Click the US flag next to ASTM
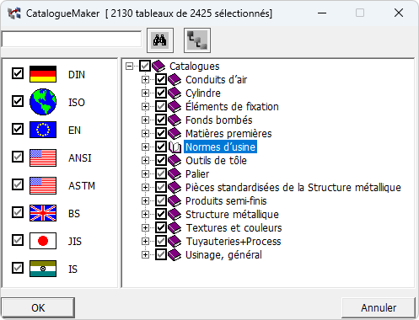The width and height of the screenshot is (419, 320). point(43,185)
